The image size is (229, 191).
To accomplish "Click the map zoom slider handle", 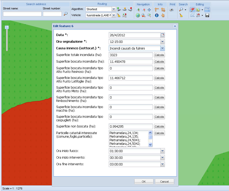I will [7, 27].
